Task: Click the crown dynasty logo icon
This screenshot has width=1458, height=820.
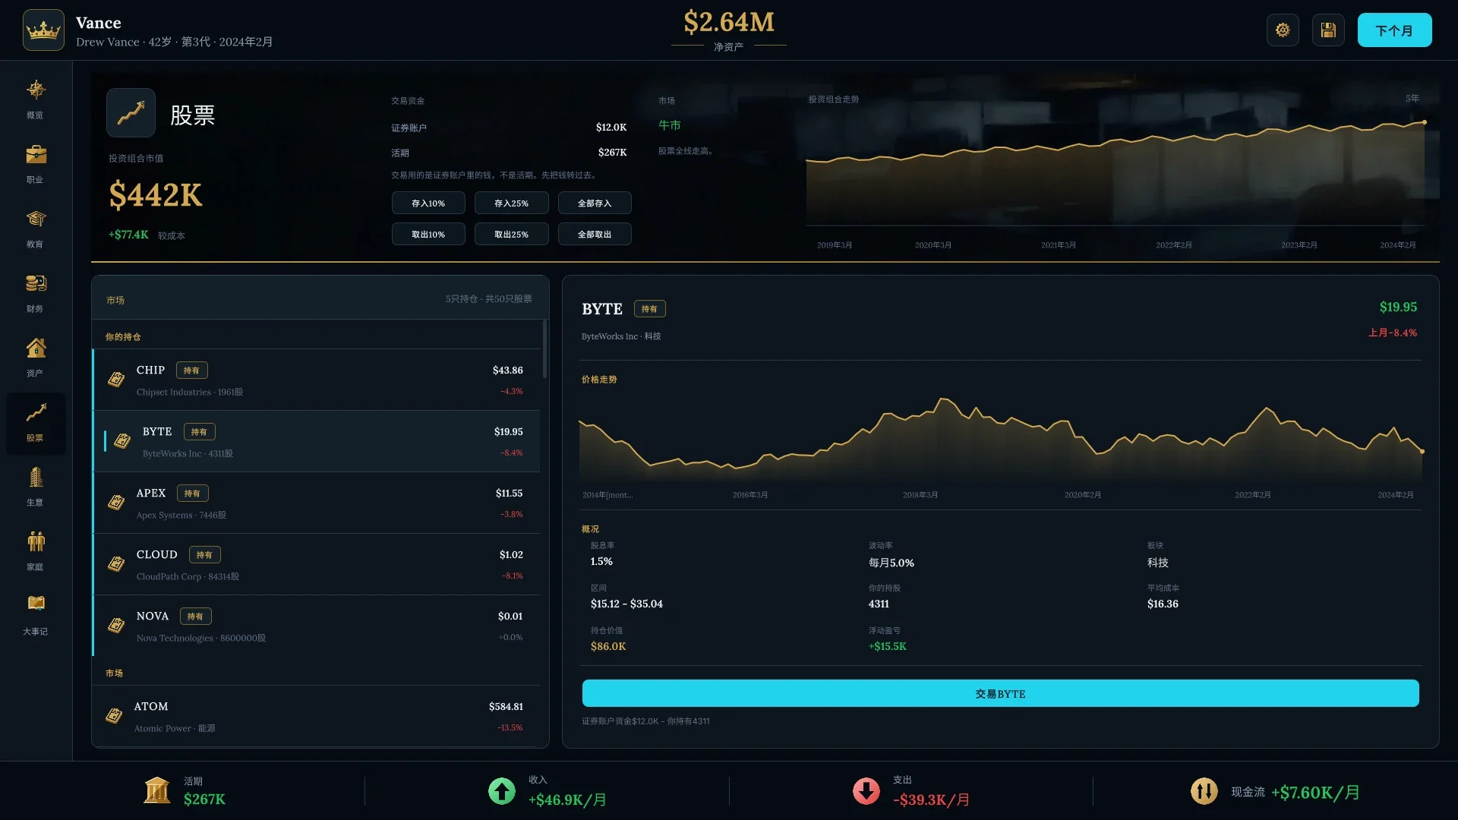Action: point(43,30)
